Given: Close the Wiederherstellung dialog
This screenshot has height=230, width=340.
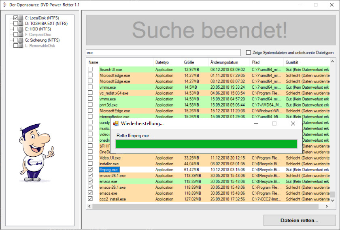Looking at the screenshot, I should (x=293, y=124).
